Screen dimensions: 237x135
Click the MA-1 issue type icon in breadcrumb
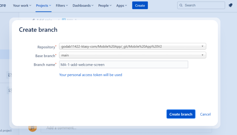pyautogui.click(x=64, y=20)
